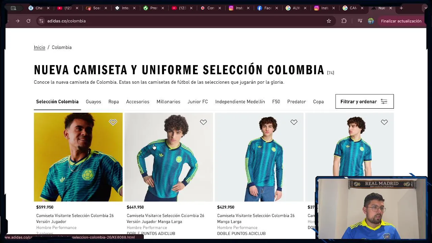Select the Millonarios category tab
This screenshot has height=243, width=432.
pyautogui.click(x=168, y=102)
